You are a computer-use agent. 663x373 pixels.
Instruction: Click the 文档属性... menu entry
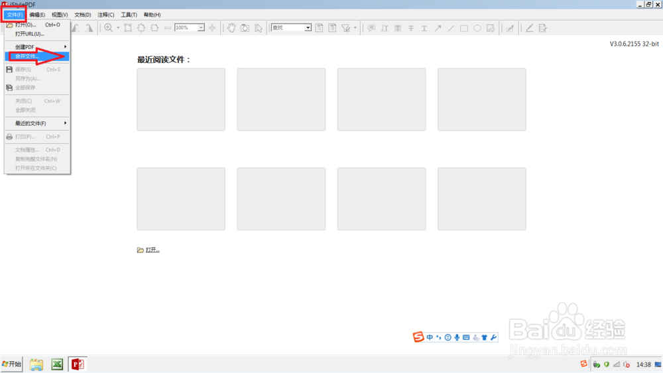tap(36, 150)
